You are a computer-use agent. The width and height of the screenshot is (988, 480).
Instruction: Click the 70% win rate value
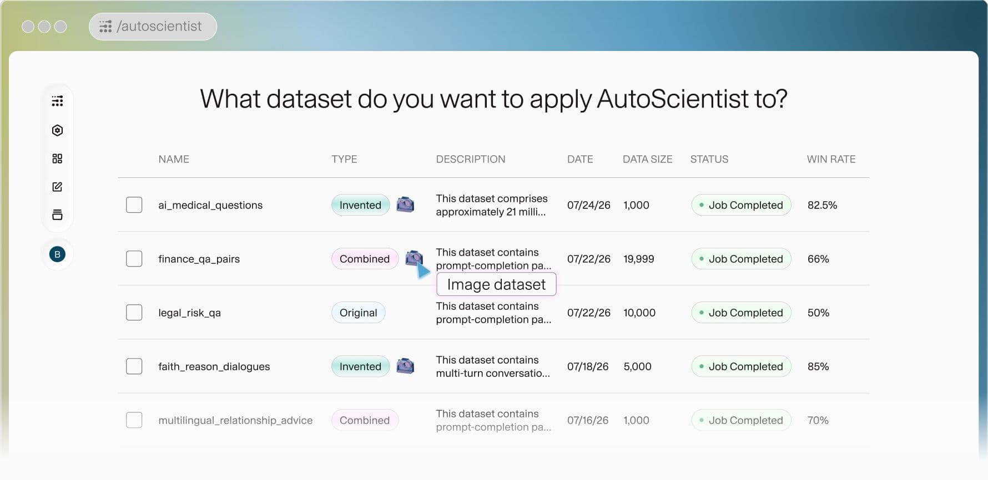pyautogui.click(x=818, y=420)
